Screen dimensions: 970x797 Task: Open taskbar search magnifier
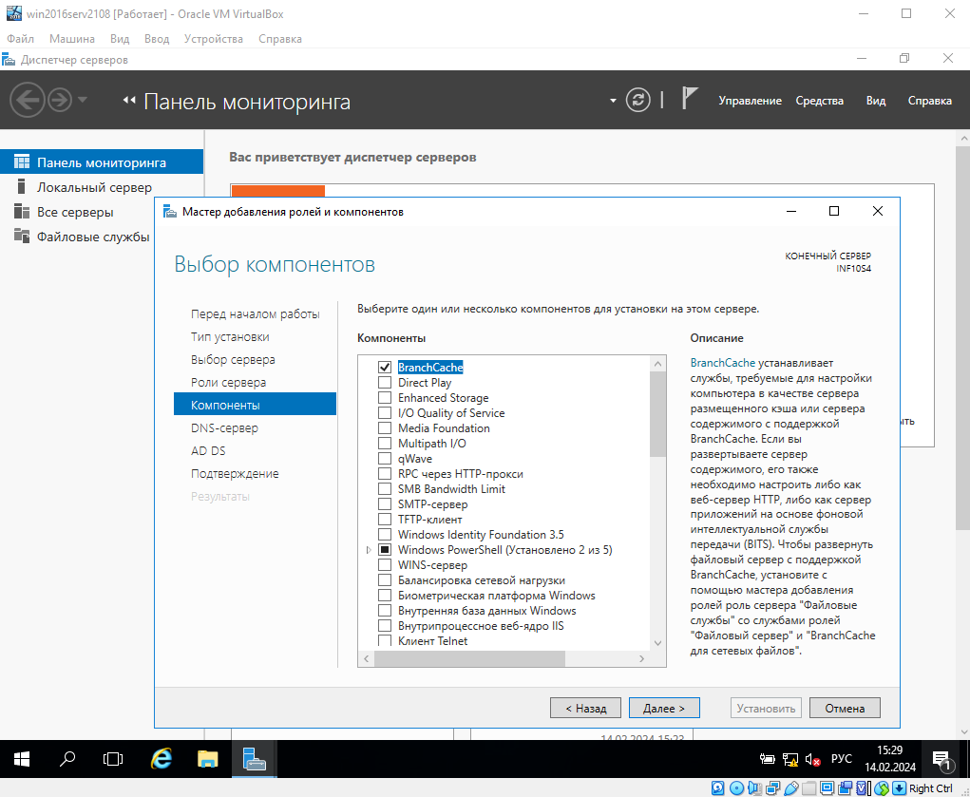(67, 759)
